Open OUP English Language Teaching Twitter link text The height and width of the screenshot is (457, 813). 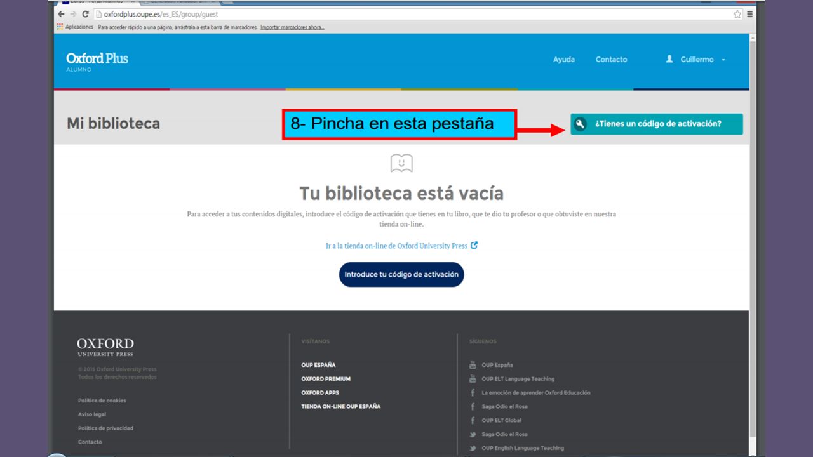click(523, 448)
